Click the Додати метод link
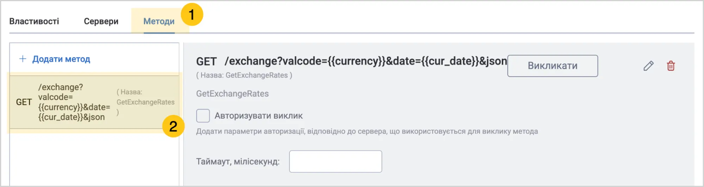The image size is (704, 187). point(61,59)
